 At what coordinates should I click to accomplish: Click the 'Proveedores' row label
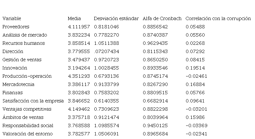[16, 27]
